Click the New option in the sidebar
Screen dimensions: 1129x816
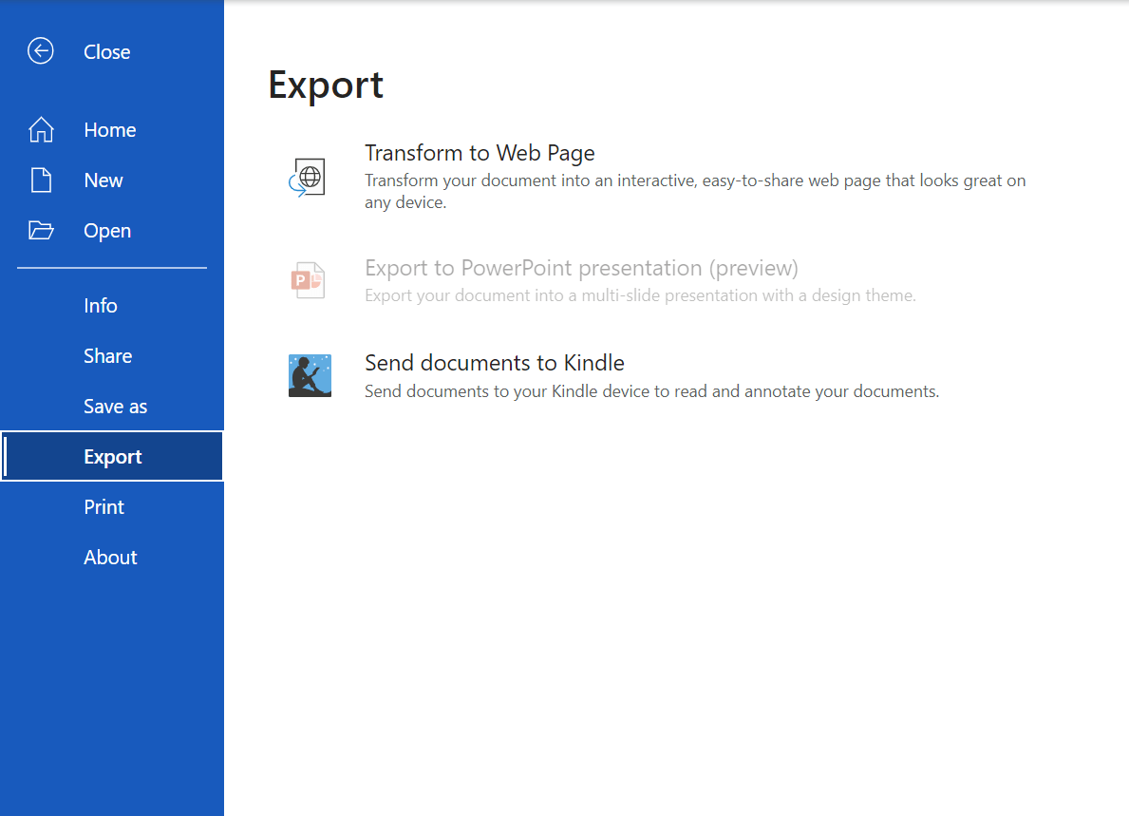tap(102, 180)
